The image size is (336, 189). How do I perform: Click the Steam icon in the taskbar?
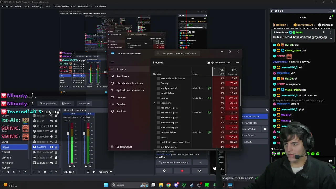pyautogui.click(x=191, y=185)
